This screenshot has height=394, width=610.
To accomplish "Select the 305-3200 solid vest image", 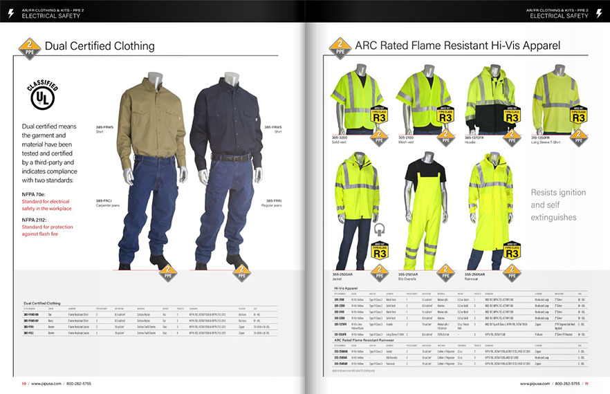I will (356, 99).
